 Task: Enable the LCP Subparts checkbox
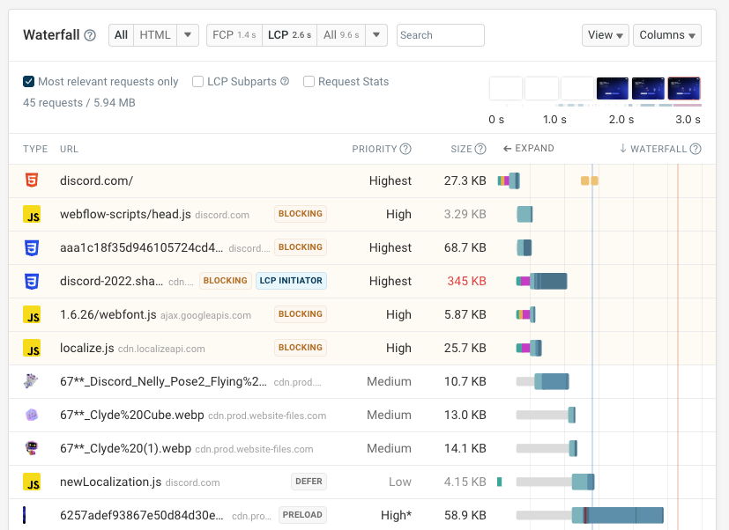(x=197, y=81)
